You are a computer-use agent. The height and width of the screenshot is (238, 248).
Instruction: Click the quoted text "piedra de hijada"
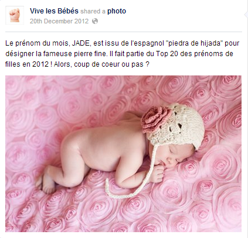tap(195, 43)
